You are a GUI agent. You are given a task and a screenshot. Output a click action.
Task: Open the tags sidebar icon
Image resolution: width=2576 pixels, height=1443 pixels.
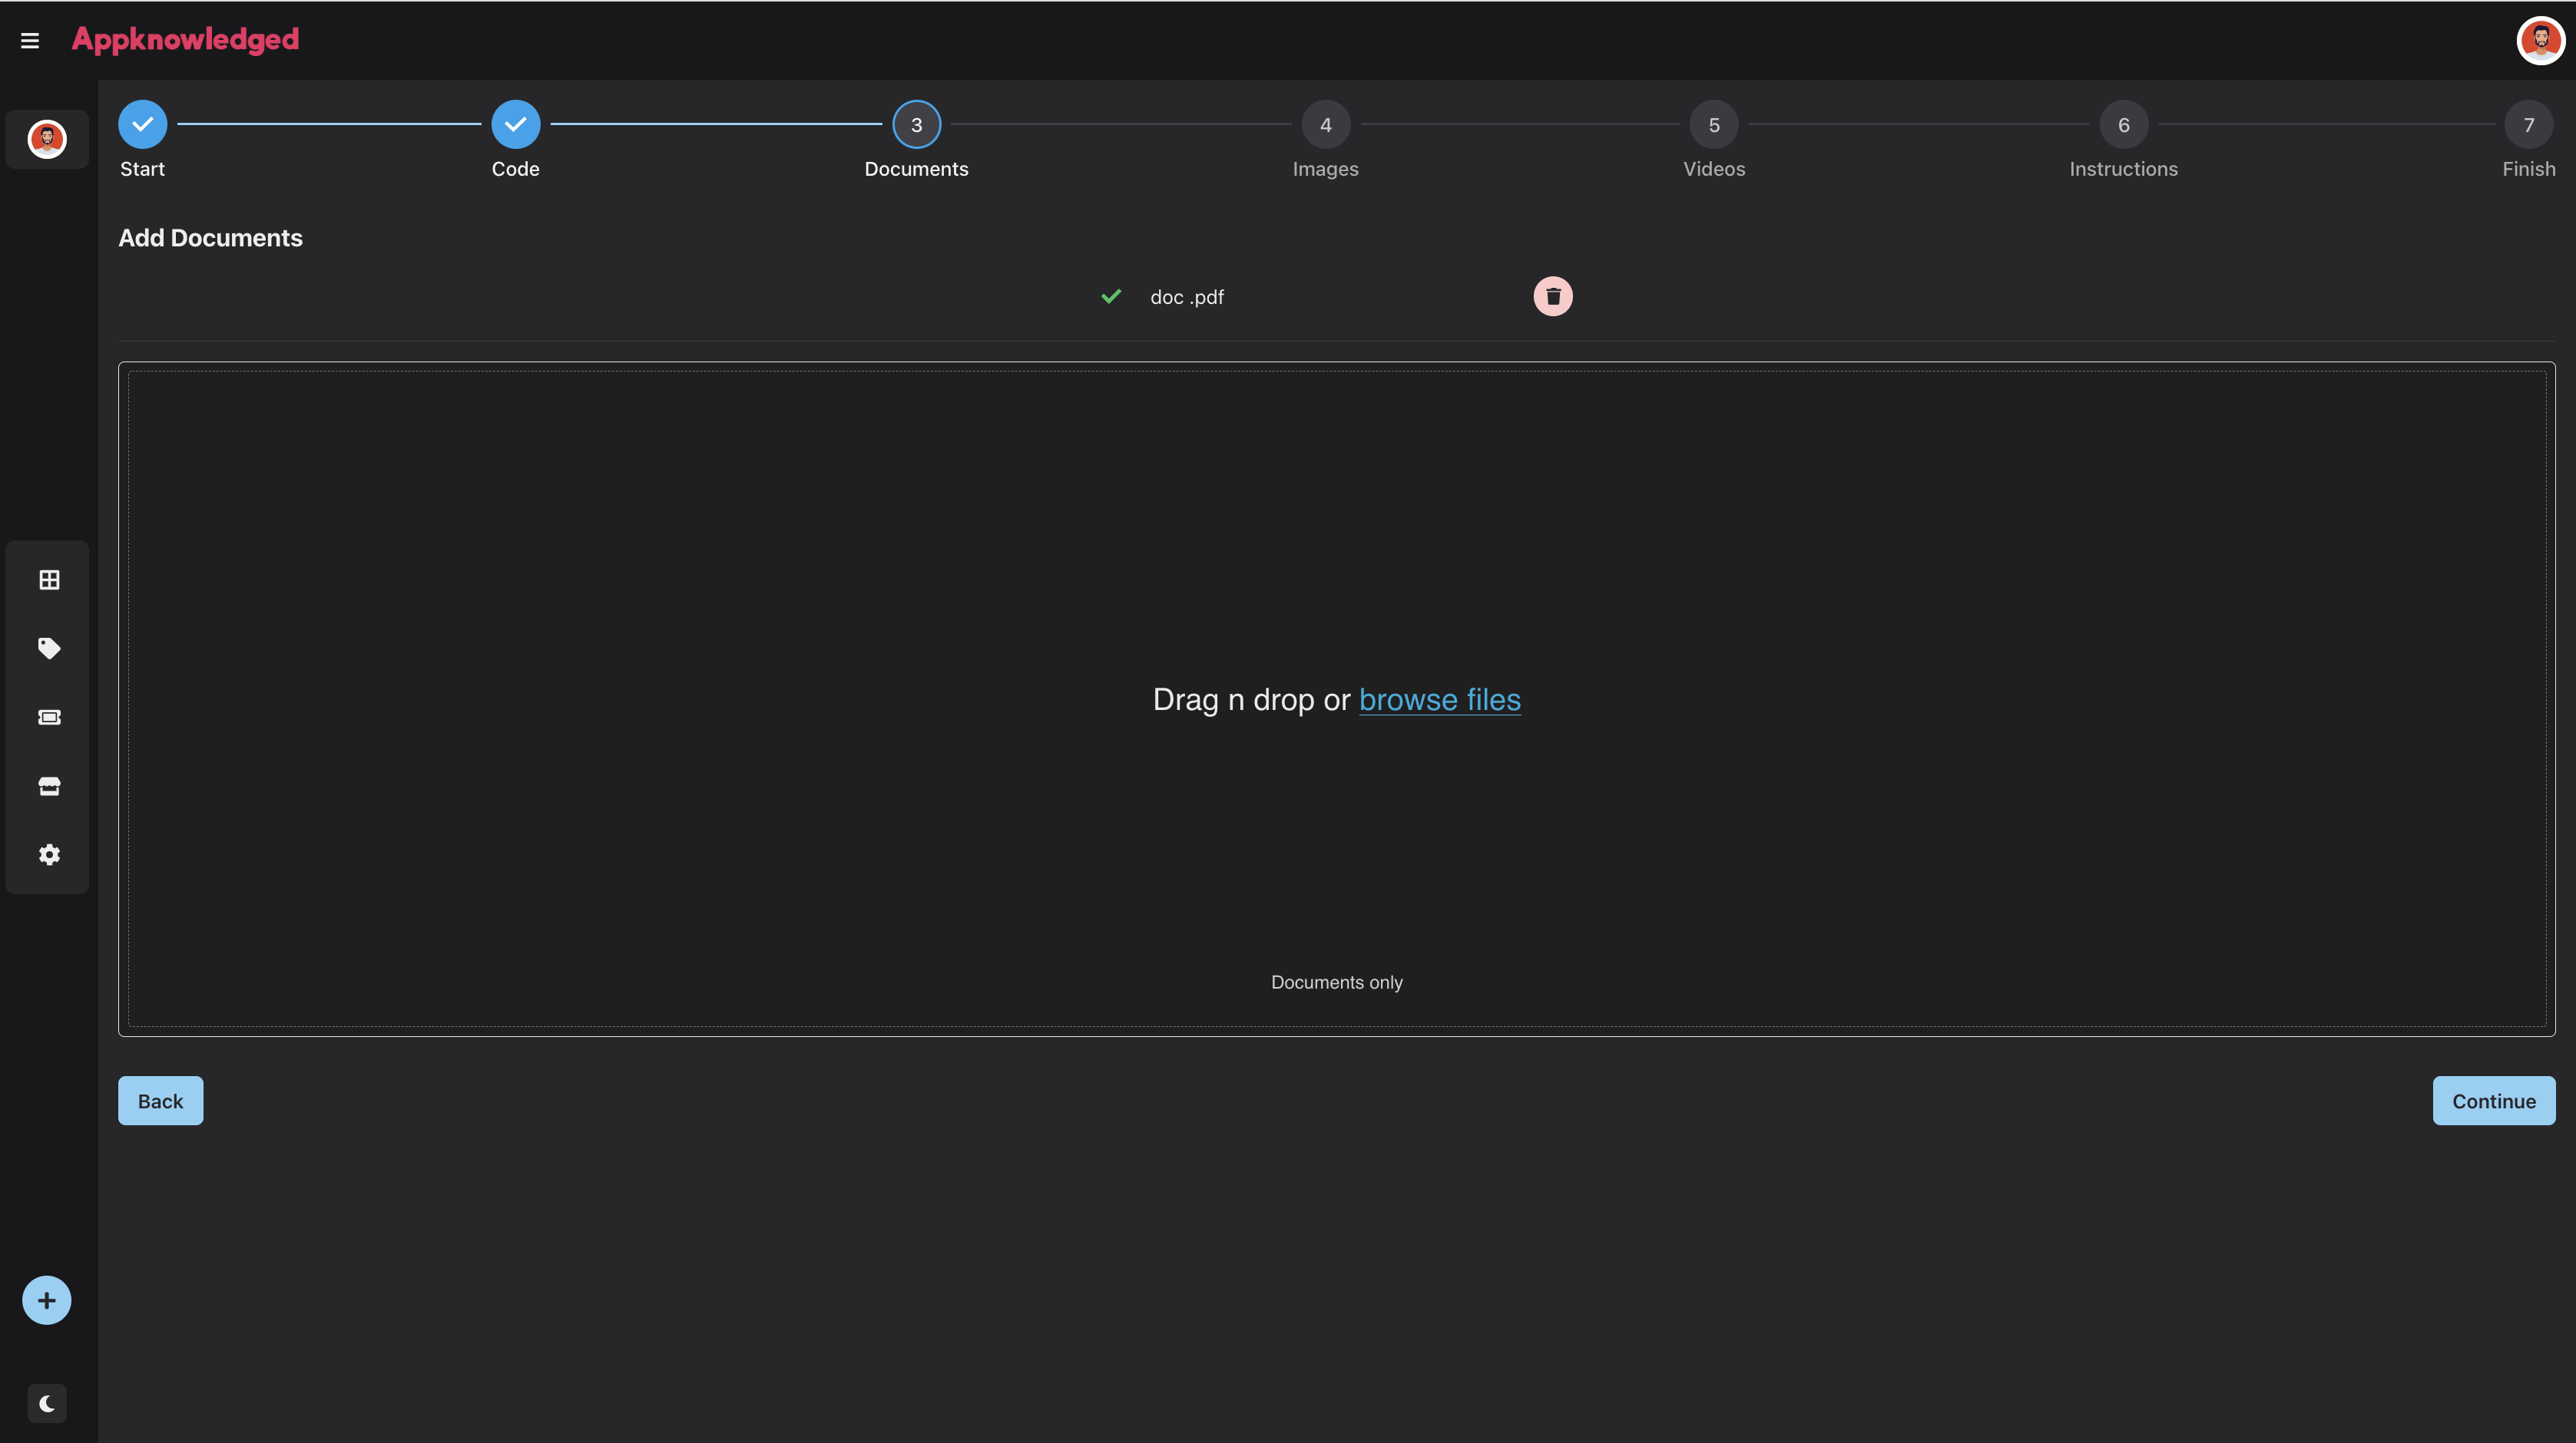tap(49, 649)
